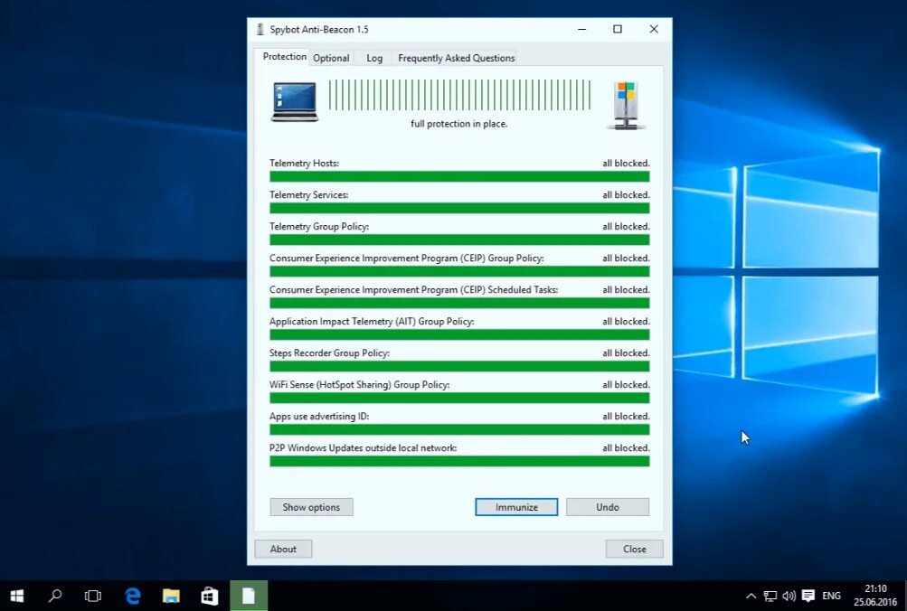907x611 pixels.
Task: Click 'Apps use advertising ID:' label
Action: [x=318, y=416]
